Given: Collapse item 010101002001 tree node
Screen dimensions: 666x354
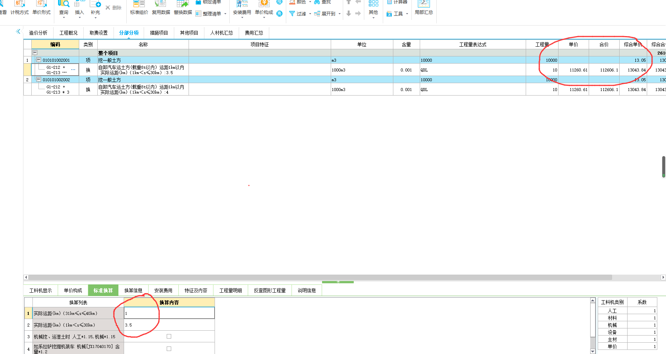Looking at the screenshot, I should (38, 60).
